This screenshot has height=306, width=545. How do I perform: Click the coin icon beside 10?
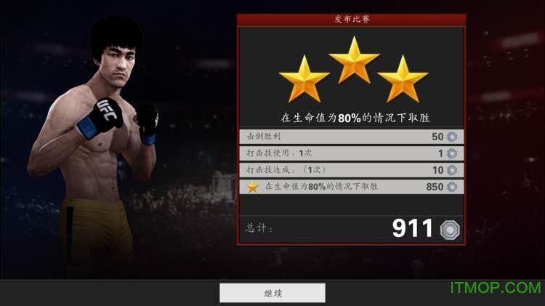452,170
